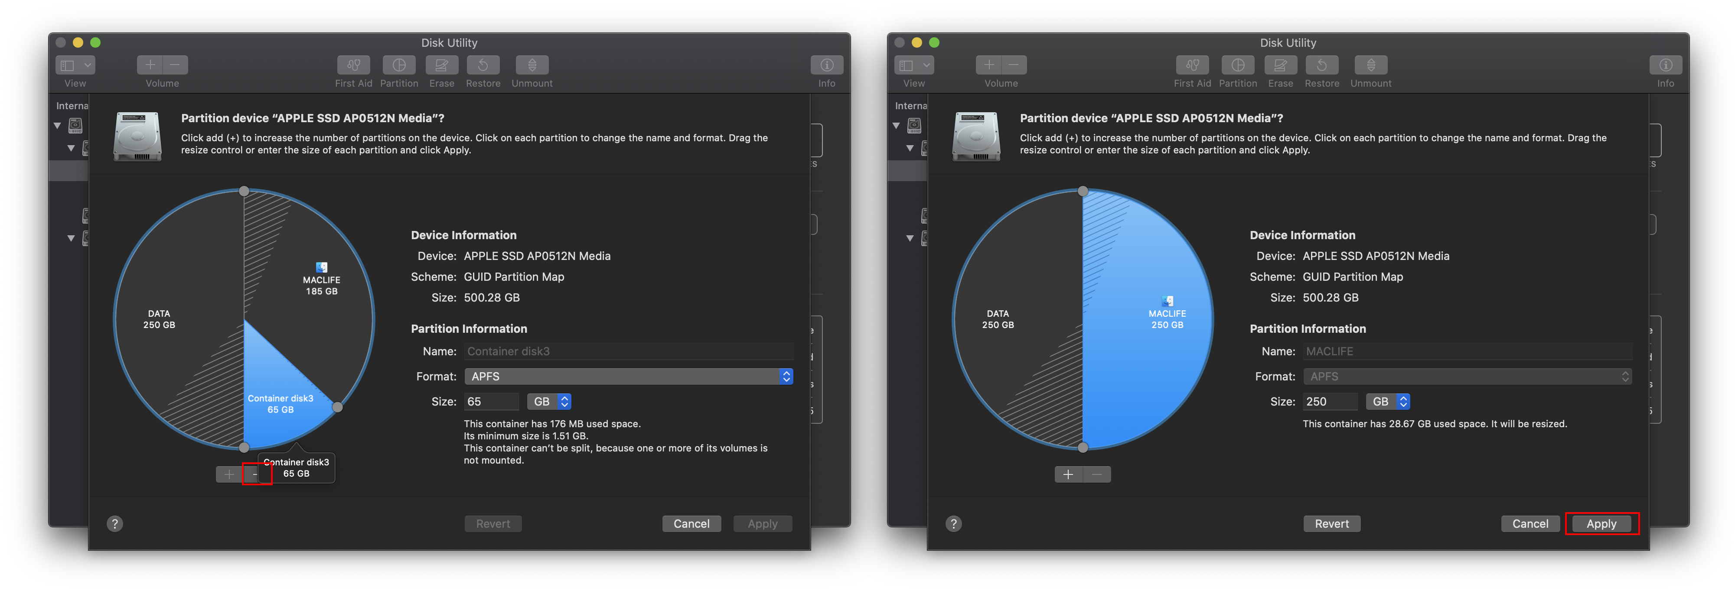Show disk details with the Info icon

(x=826, y=65)
